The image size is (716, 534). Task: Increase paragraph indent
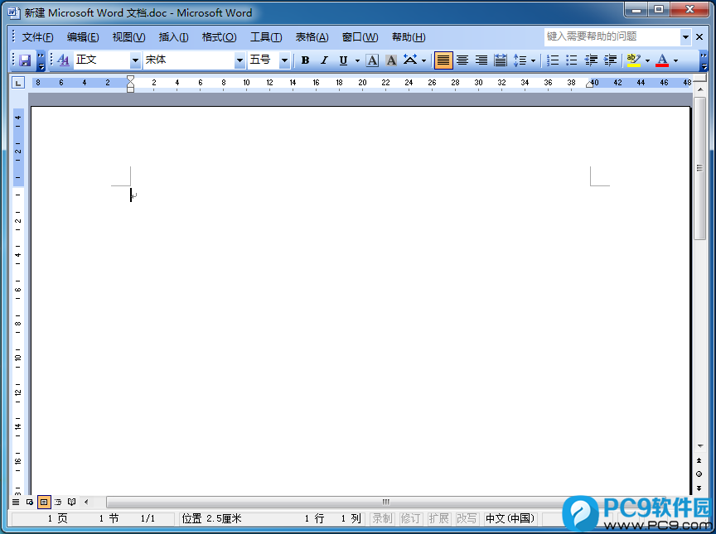(610, 60)
